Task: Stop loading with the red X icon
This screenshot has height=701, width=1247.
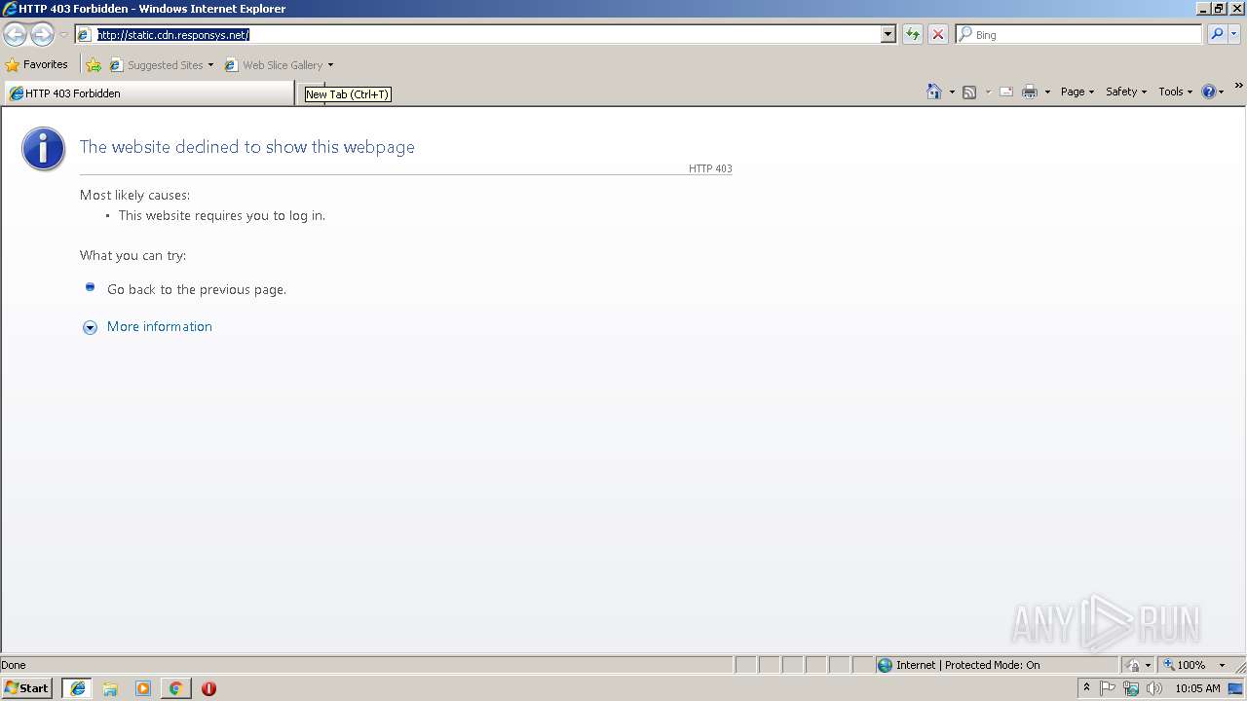Action: click(x=938, y=34)
